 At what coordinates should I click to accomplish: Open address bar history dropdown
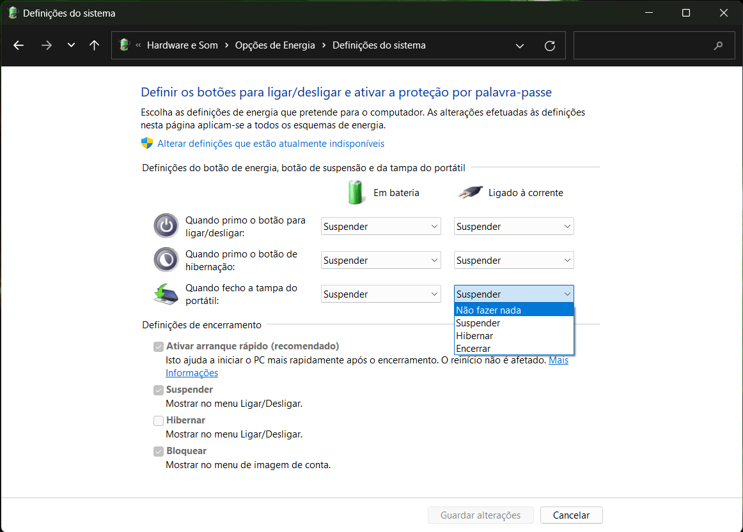point(520,46)
